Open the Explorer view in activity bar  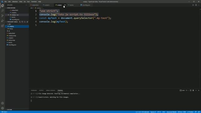pyautogui.click(x=3, y=6)
